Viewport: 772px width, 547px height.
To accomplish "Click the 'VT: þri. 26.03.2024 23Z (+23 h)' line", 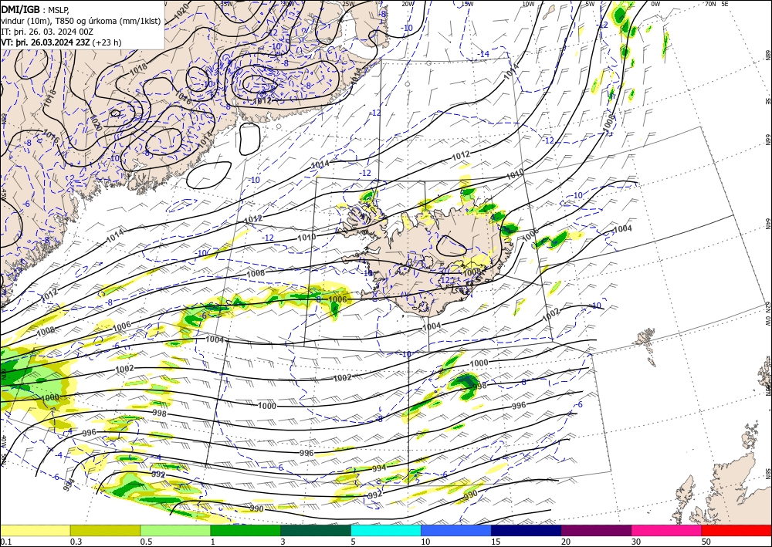I will click(x=62, y=42).
